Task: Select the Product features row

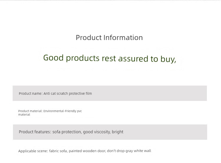Action: click(x=110, y=132)
